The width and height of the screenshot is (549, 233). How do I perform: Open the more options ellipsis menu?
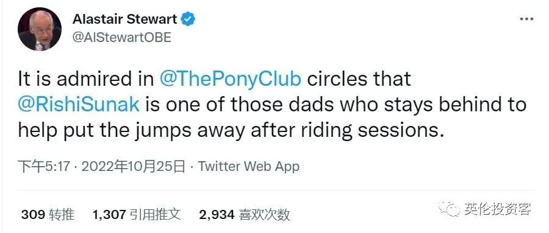coord(526,19)
